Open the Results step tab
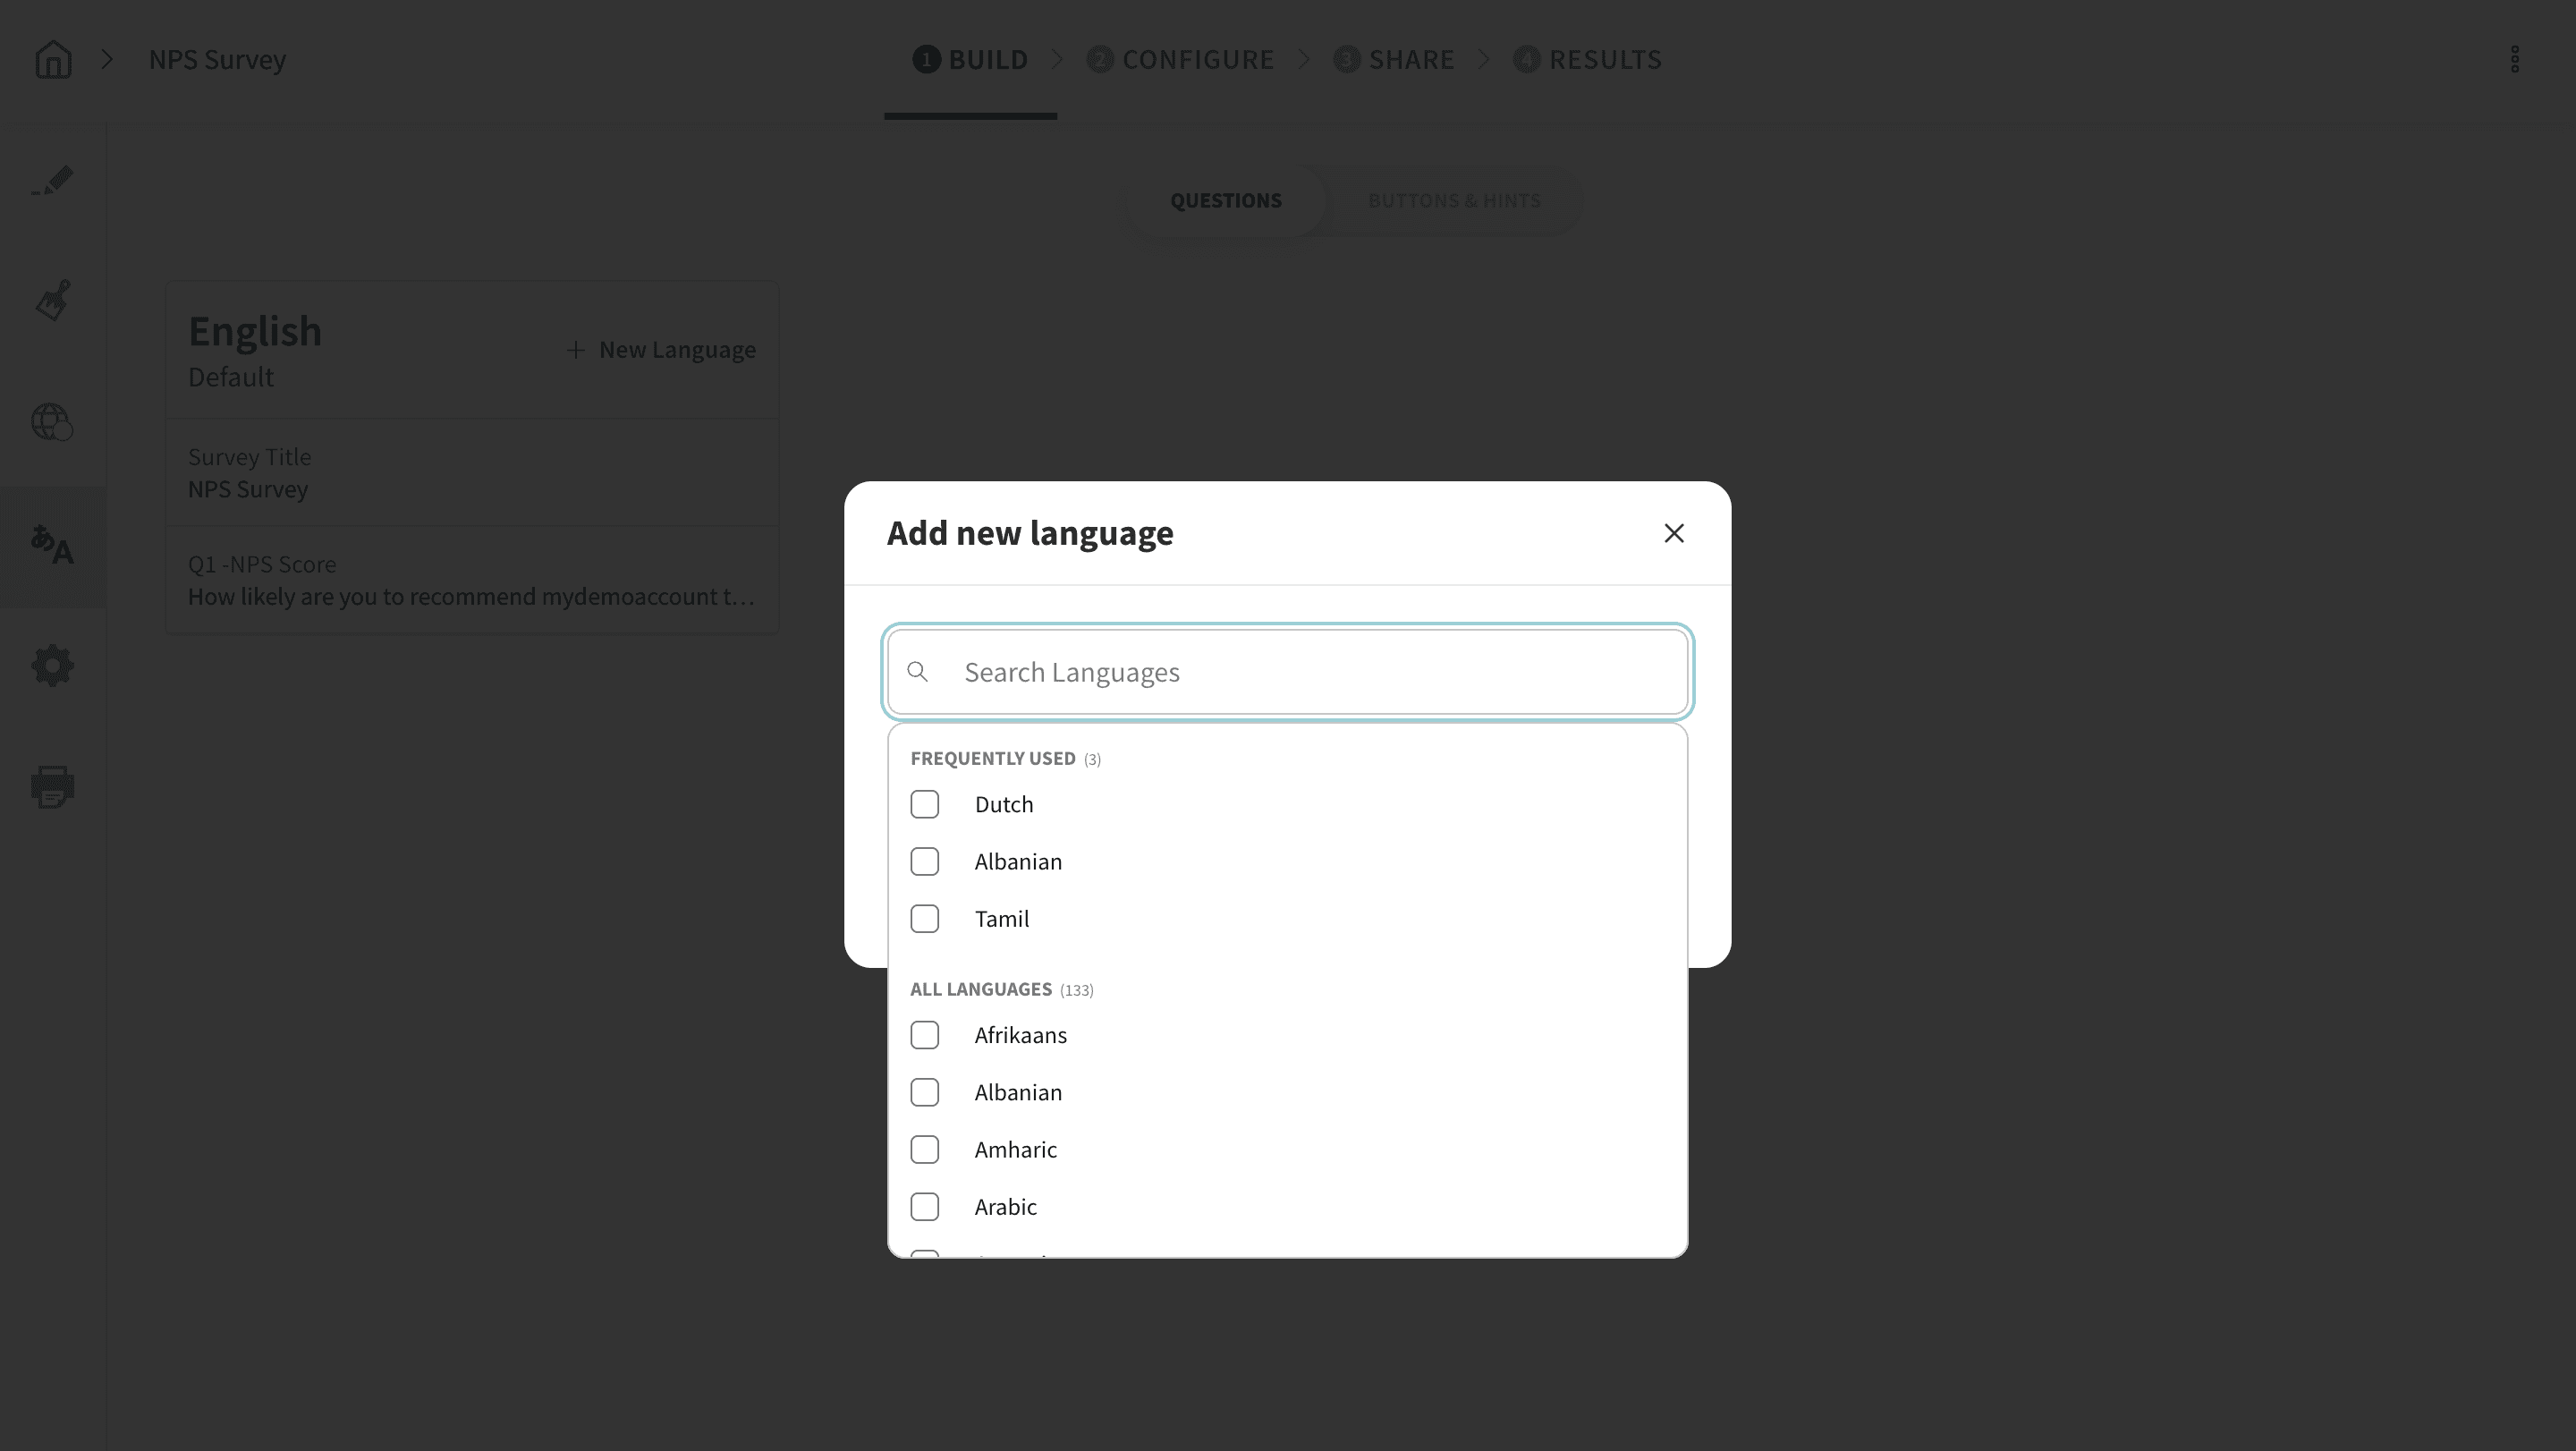 [1588, 60]
